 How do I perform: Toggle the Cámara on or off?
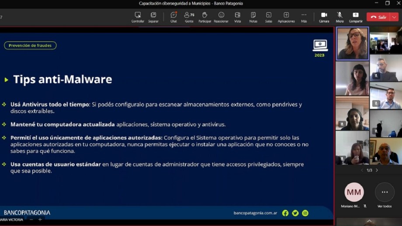click(324, 17)
